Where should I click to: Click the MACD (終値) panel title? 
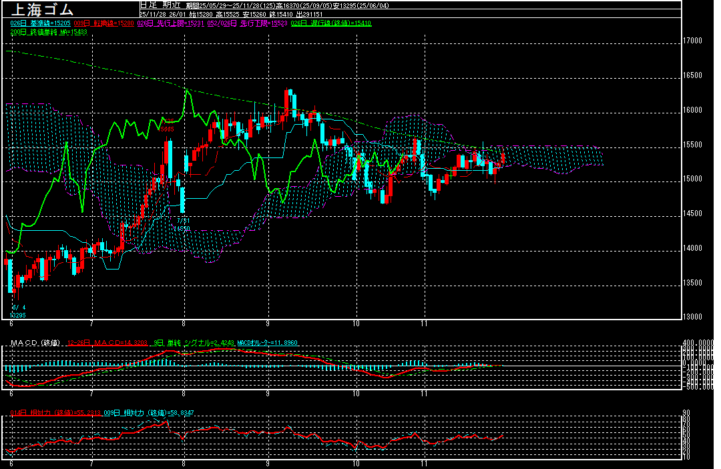tap(36, 343)
